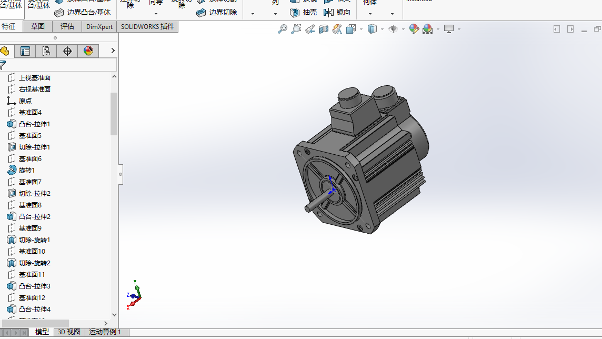Viewport: 602px width, 339px height.
Task: Click the Section View icon
Action: 324,29
